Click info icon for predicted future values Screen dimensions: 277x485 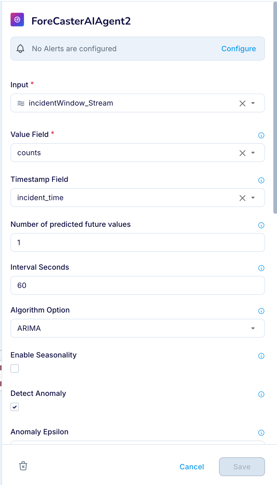(x=261, y=225)
